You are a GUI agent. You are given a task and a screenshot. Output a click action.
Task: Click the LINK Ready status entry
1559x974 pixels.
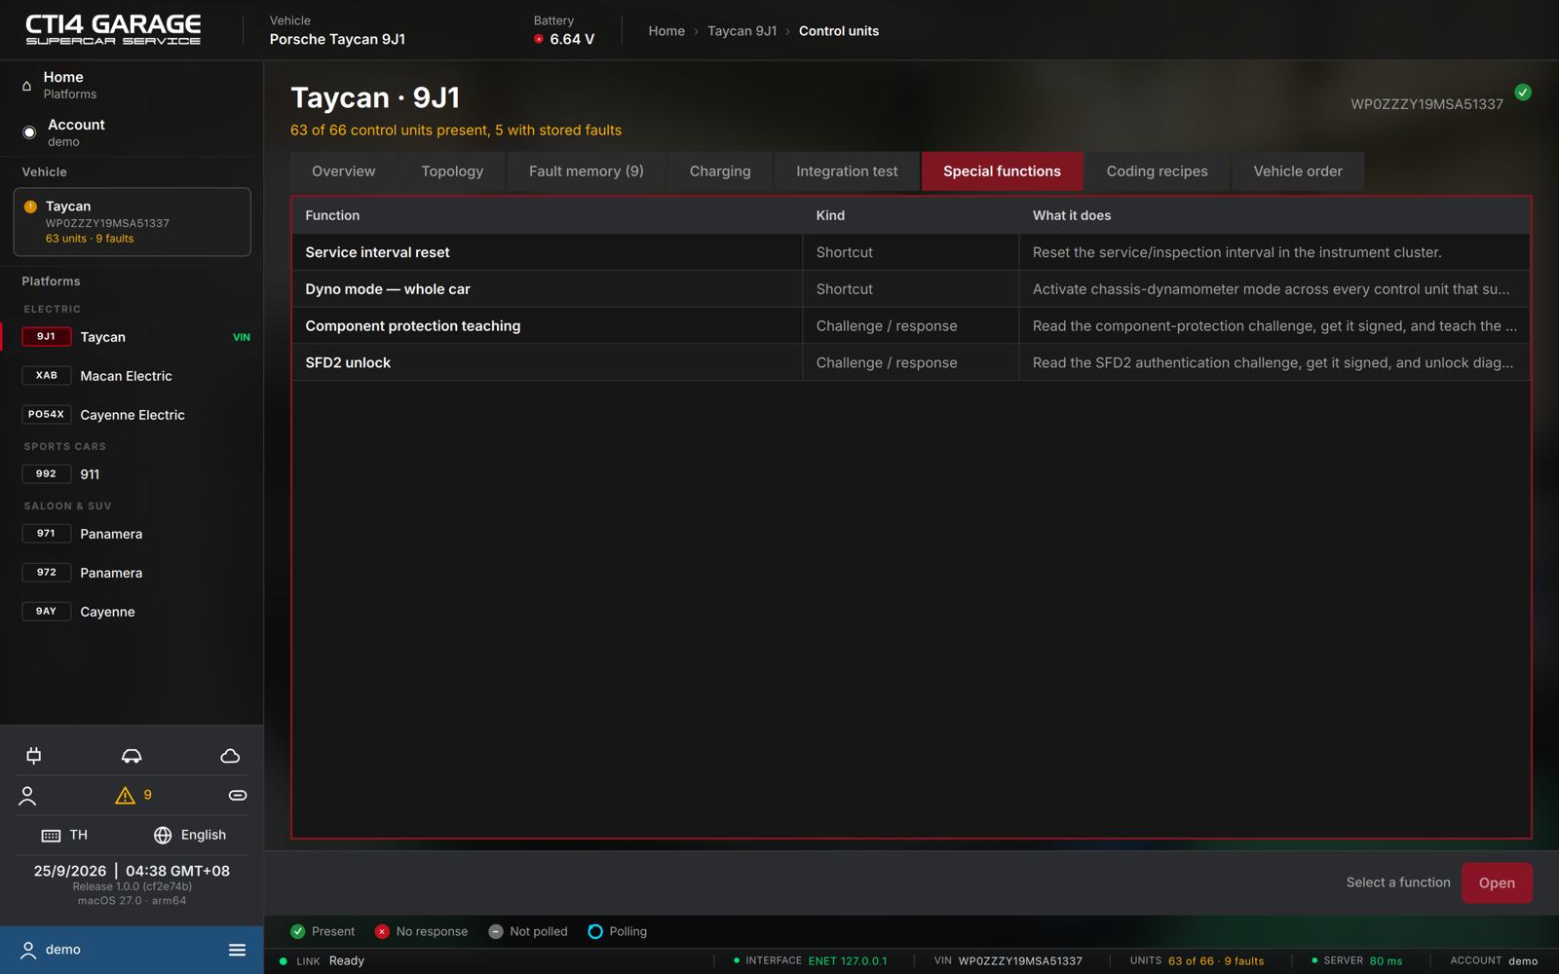click(x=323, y=961)
